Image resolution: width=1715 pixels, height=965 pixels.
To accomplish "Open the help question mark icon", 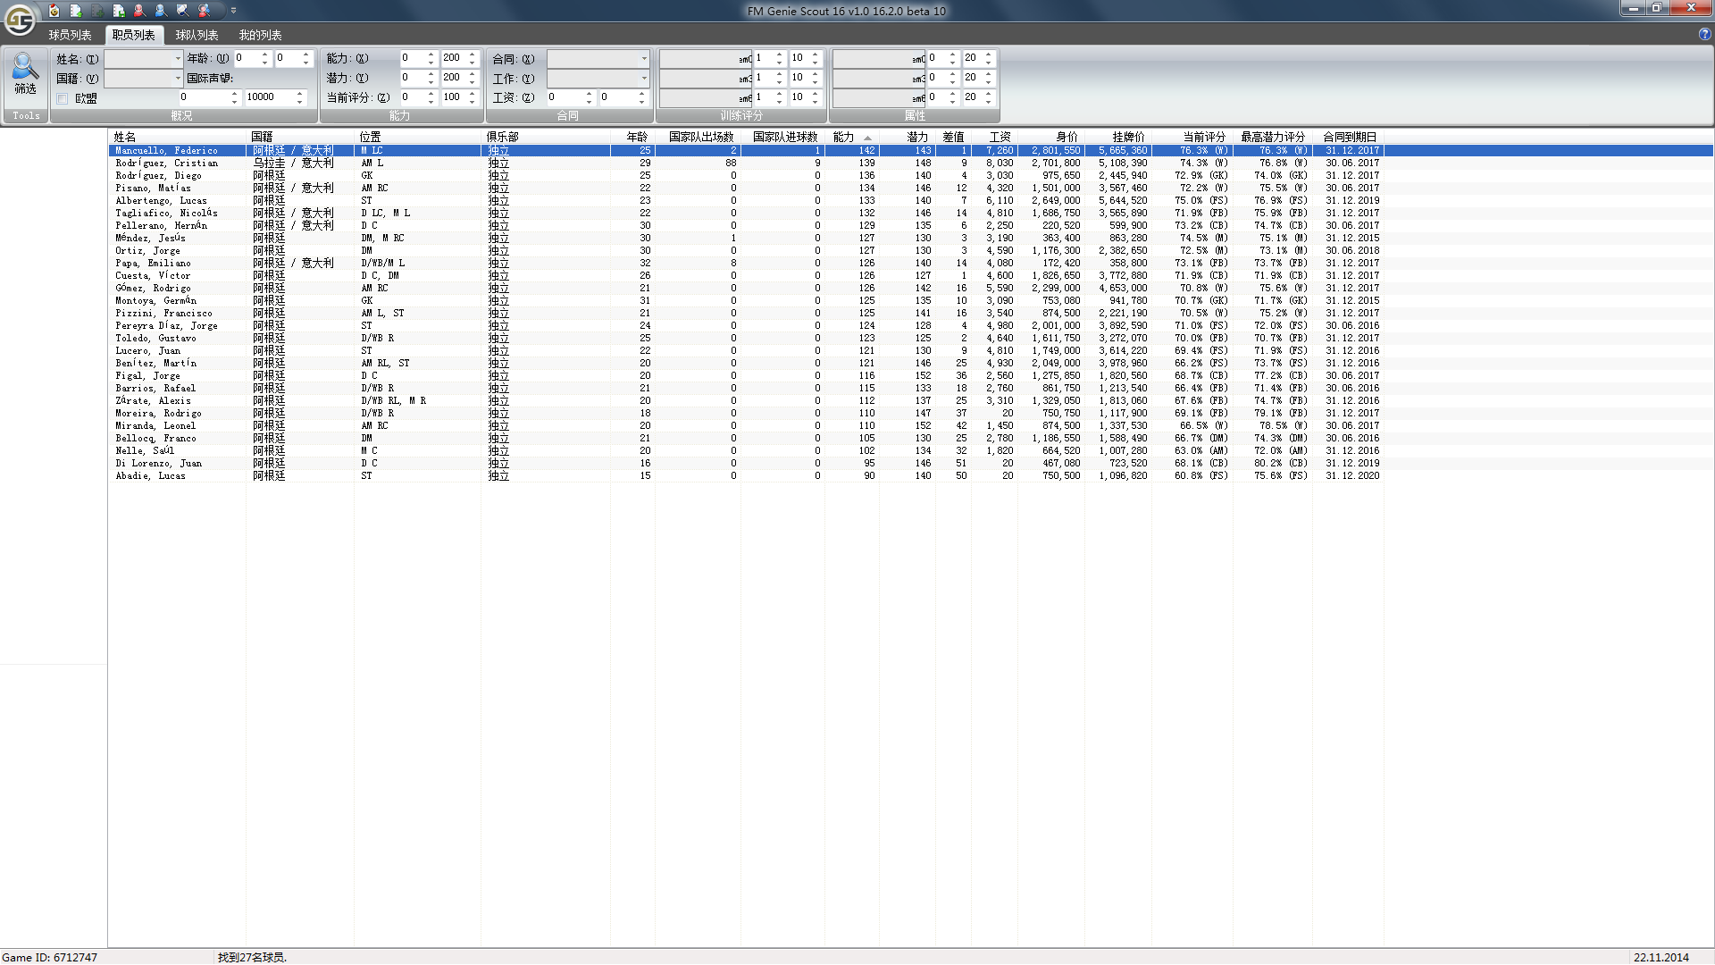I will (1704, 34).
